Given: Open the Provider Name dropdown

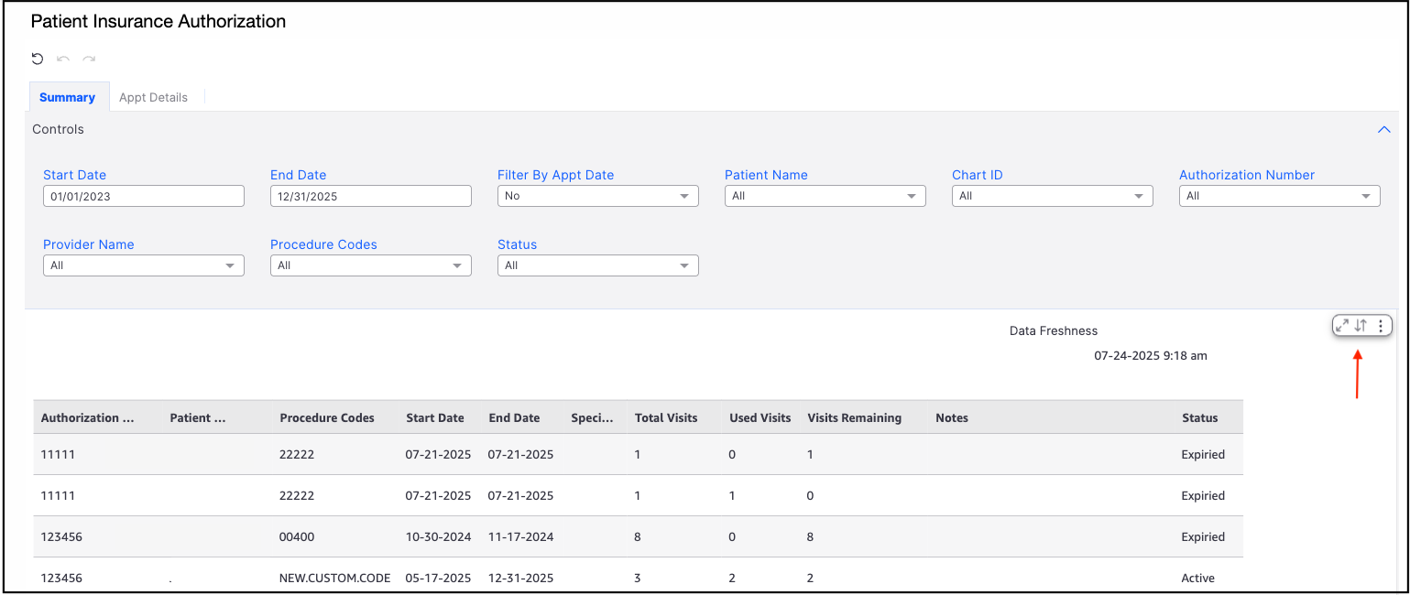Looking at the screenshot, I should tap(144, 265).
